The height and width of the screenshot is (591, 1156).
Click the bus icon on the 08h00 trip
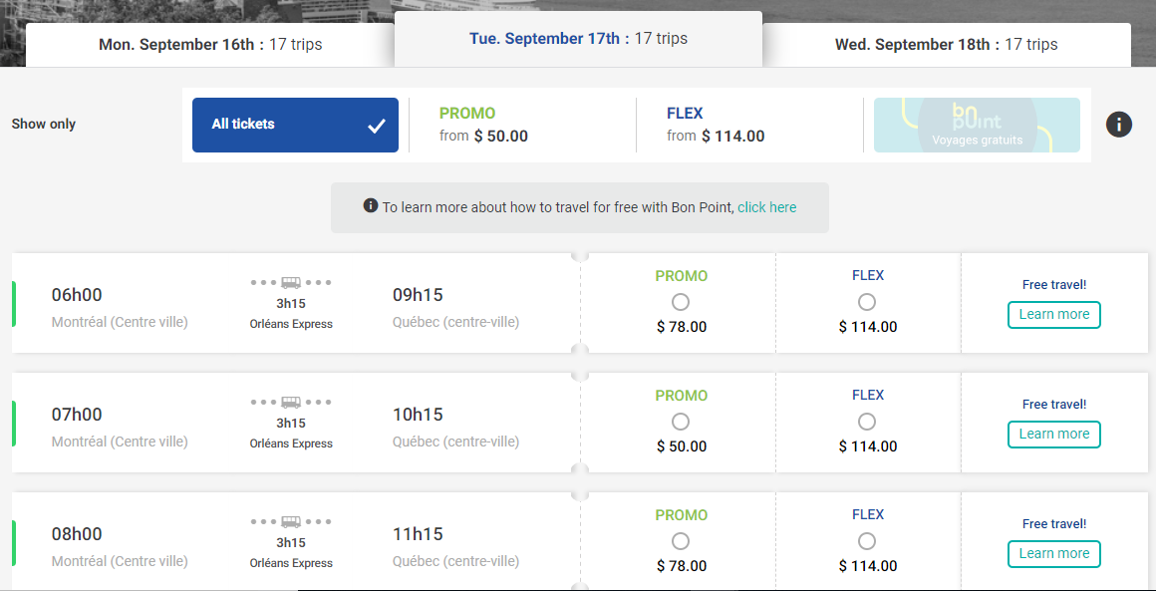tap(291, 521)
